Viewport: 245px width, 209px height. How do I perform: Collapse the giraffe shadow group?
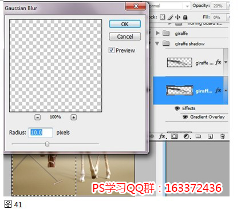(x=157, y=43)
